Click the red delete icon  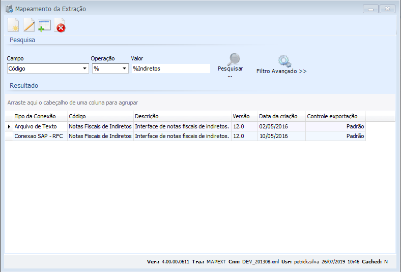[60, 25]
